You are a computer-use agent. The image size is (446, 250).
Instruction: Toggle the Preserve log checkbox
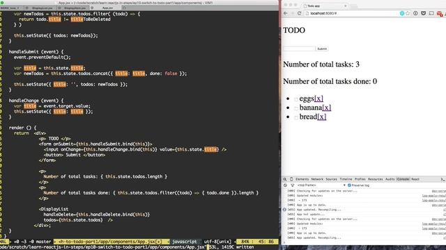(x=349, y=185)
